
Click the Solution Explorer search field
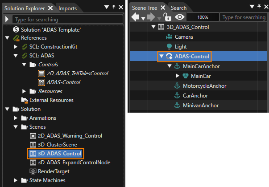click(68, 20)
